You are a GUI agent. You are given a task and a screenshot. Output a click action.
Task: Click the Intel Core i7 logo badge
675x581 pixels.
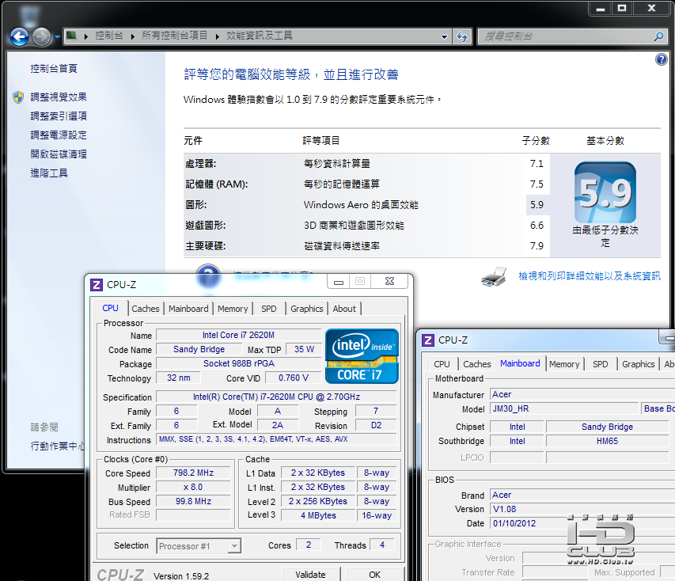click(x=362, y=356)
